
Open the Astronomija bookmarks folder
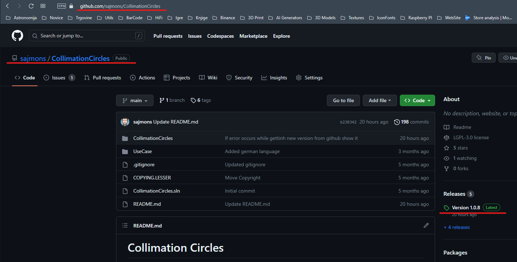pyautogui.click(x=21, y=18)
